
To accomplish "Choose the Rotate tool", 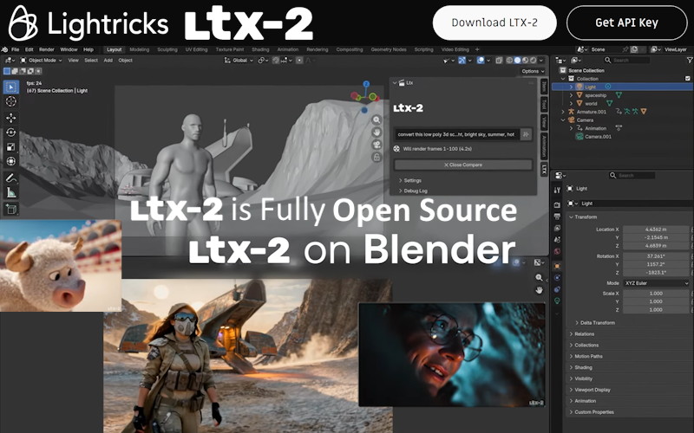I will click(11, 132).
